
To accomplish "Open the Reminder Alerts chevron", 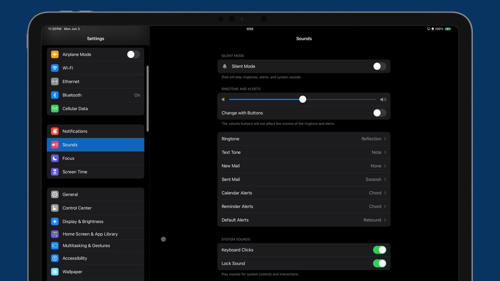I will click(x=385, y=206).
